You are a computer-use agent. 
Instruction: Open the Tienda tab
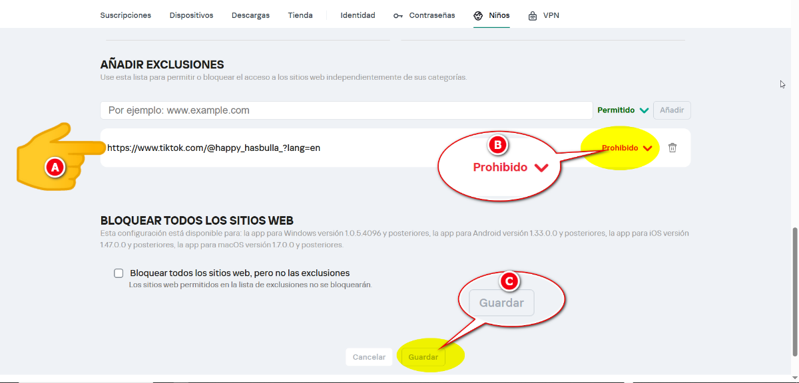pyautogui.click(x=300, y=15)
